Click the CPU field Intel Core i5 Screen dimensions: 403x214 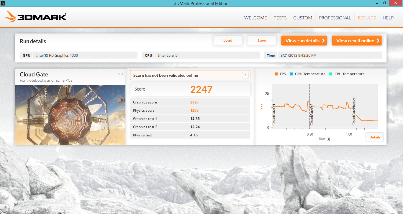pos(207,55)
